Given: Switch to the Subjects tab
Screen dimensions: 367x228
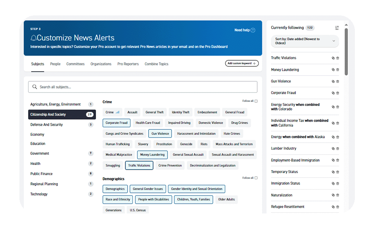Looking at the screenshot, I should 38,64.
